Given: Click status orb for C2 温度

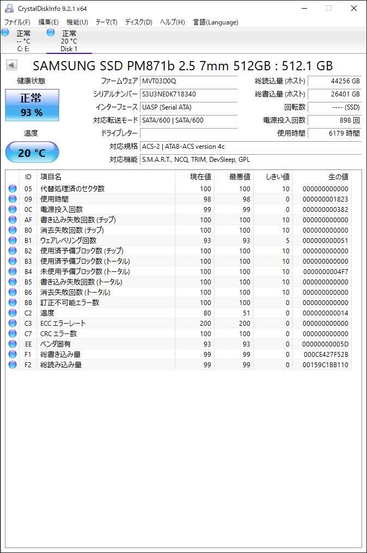Looking at the screenshot, I should coord(13,313).
